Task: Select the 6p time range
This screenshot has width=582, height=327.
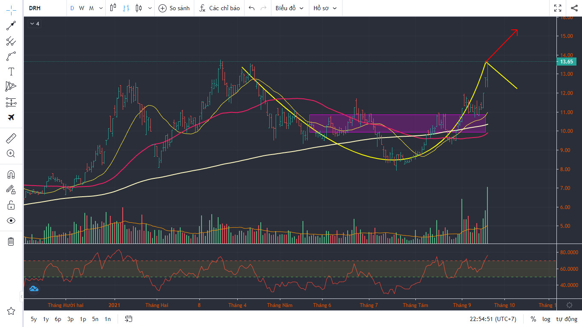Action: (58, 319)
